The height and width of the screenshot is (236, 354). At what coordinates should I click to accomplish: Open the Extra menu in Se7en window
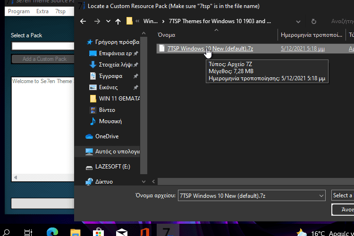42,11
